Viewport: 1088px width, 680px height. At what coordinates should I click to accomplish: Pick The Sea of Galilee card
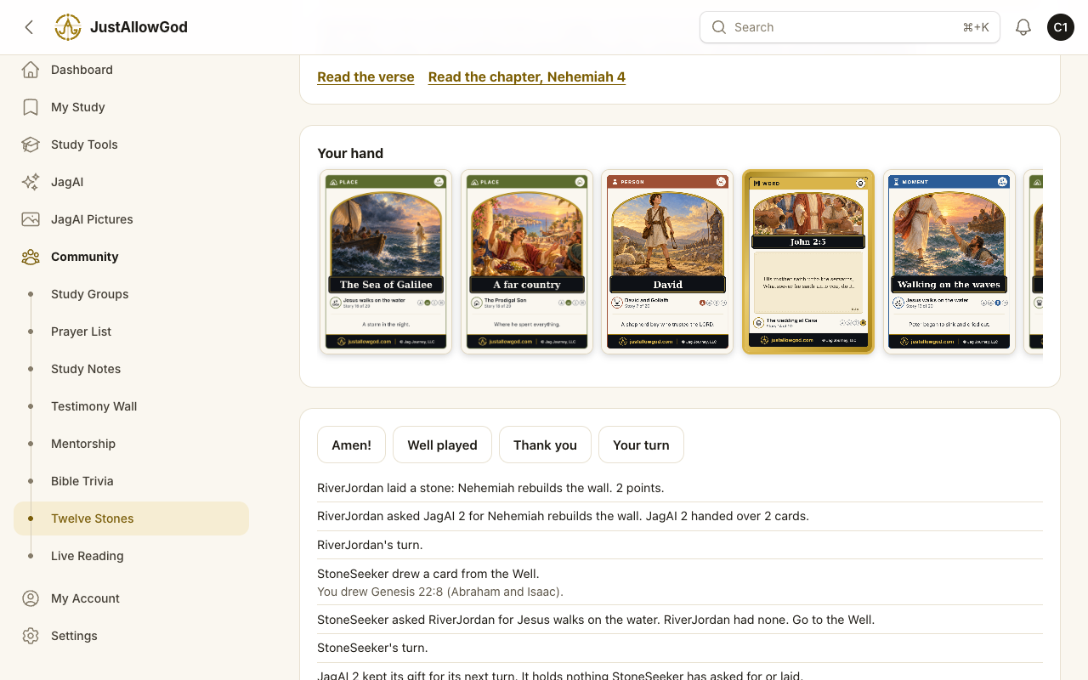click(386, 262)
